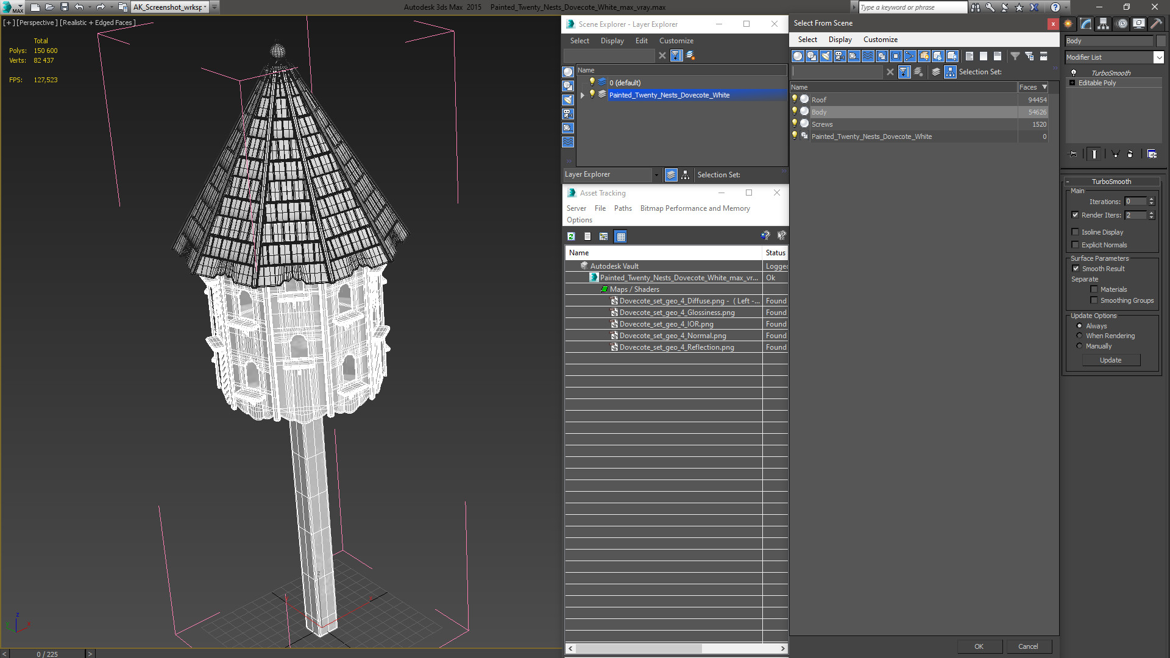Viewport: 1170px width, 658px height.
Task: Toggle Display Cameras filter in Scene Explorer sidebar
Action: 568,114
